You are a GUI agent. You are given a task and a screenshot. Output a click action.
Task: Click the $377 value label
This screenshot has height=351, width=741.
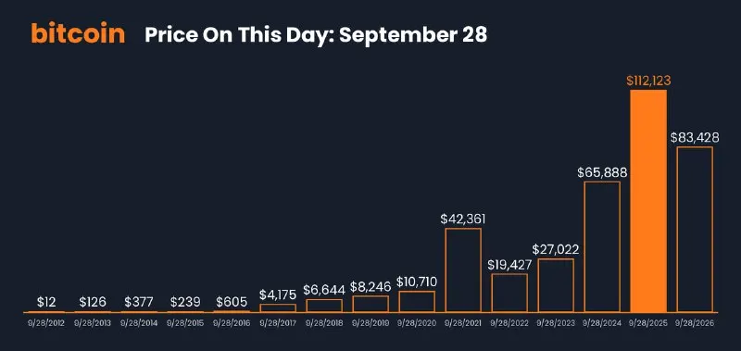point(139,302)
